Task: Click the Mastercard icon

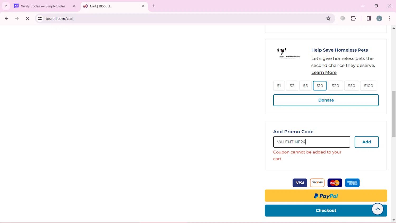Action: [x=335, y=183]
